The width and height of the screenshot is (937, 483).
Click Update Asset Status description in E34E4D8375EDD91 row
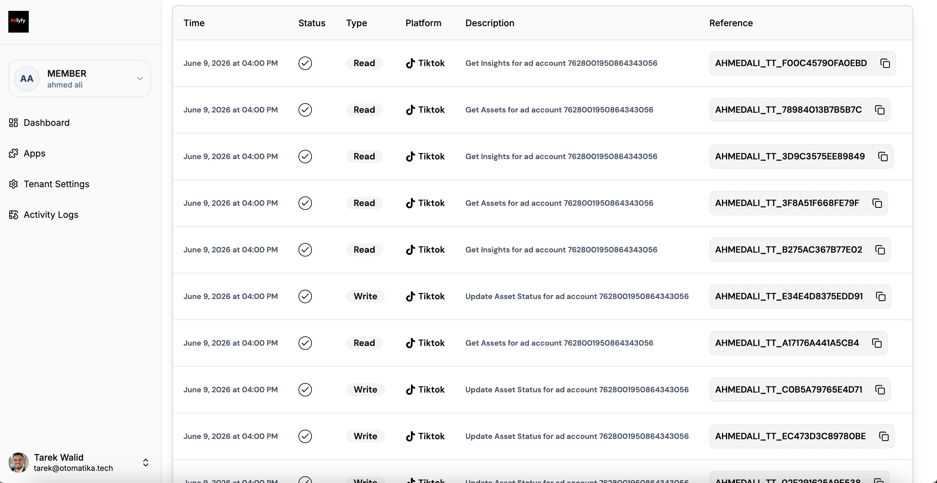[x=577, y=296]
